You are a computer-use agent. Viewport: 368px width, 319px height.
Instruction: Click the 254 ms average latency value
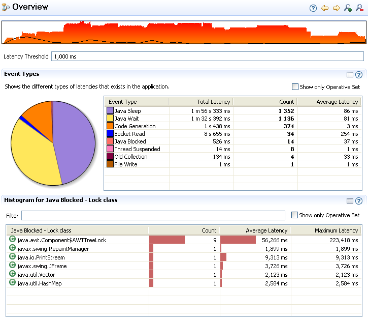349,134
